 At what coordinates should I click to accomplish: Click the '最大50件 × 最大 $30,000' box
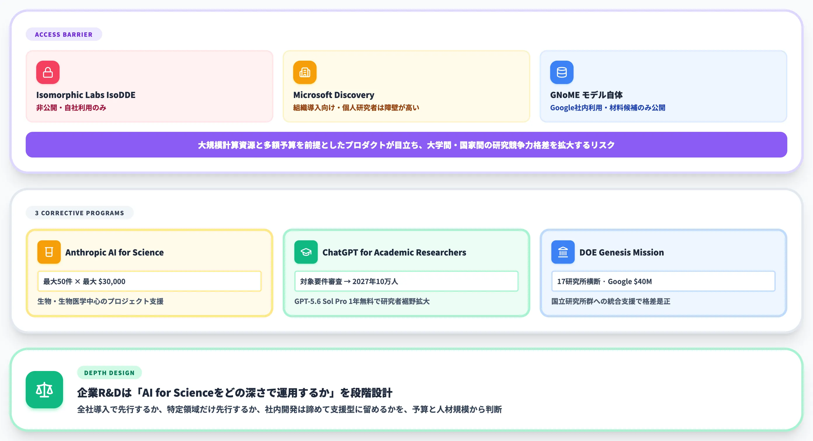(149, 281)
